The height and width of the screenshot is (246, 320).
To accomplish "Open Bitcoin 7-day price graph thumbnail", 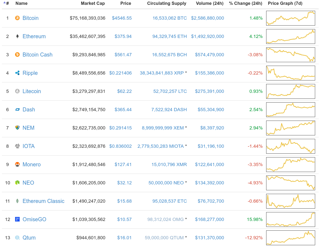I will (291, 18).
